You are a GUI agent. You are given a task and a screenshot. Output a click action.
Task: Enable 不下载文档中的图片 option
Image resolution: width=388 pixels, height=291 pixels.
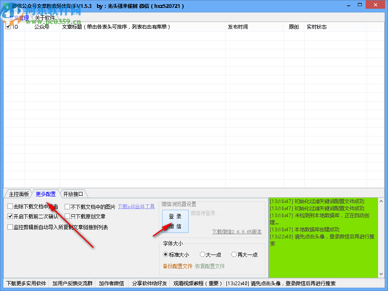(x=66, y=206)
